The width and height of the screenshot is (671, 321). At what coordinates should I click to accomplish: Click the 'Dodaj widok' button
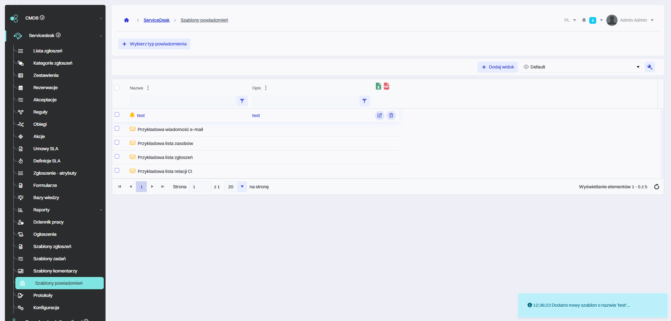click(498, 67)
